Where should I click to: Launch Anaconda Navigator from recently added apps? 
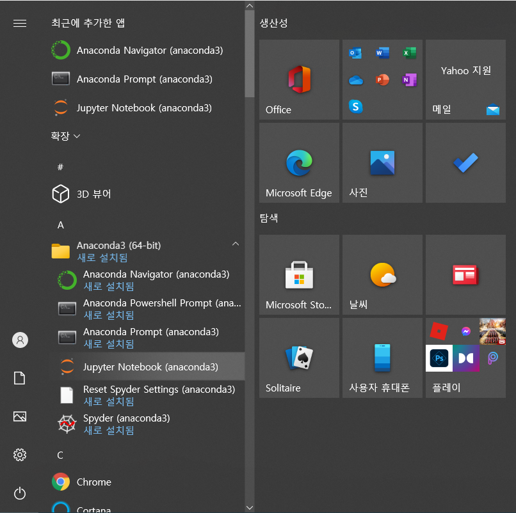[x=147, y=51]
